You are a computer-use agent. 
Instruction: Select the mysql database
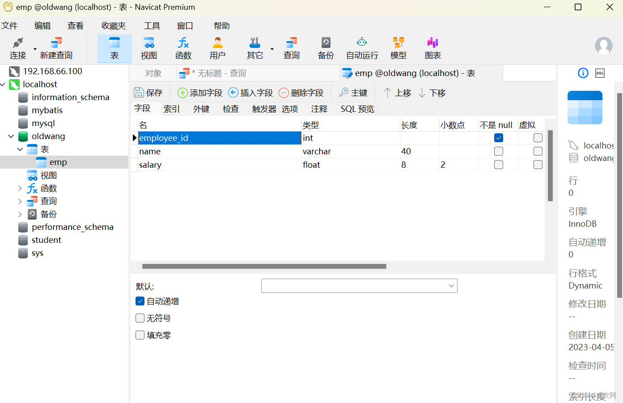coord(43,123)
